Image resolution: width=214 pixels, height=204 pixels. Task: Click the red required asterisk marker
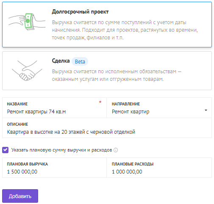pos(100,102)
